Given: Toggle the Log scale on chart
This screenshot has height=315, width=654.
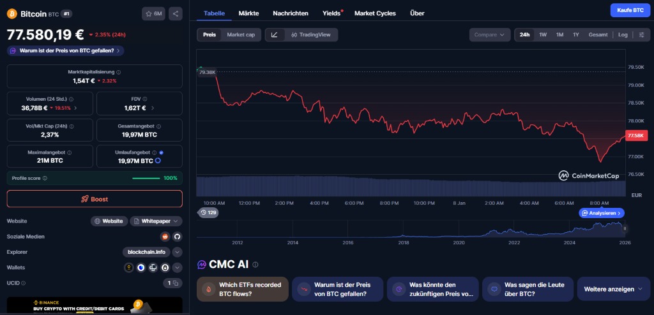Looking at the screenshot, I should click(x=623, y=35).
